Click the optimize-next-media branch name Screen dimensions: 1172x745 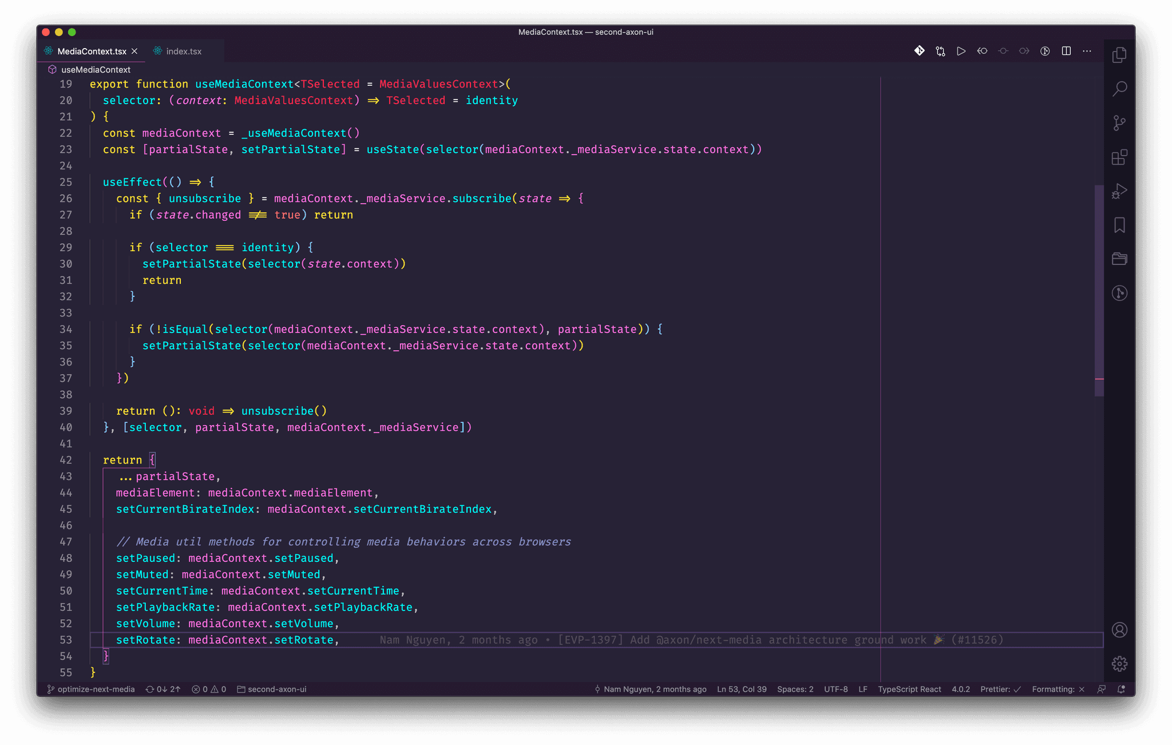pos(96,689)
